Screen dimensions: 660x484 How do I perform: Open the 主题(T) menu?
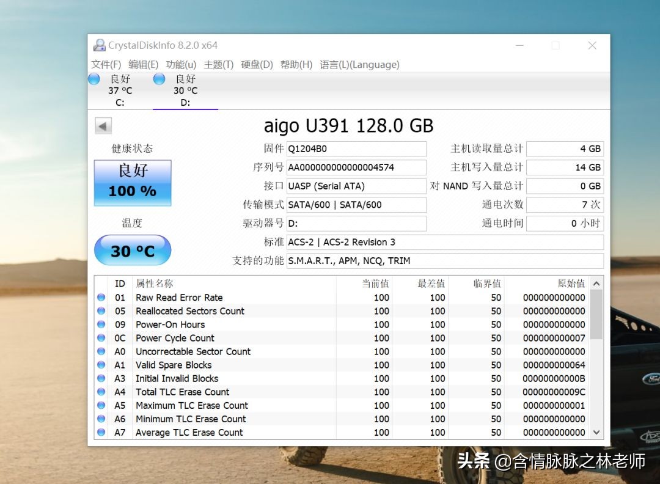coord(219,64)
